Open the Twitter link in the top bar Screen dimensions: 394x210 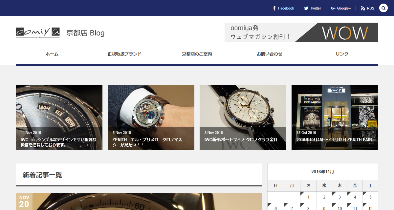click(x=312, y=8)
